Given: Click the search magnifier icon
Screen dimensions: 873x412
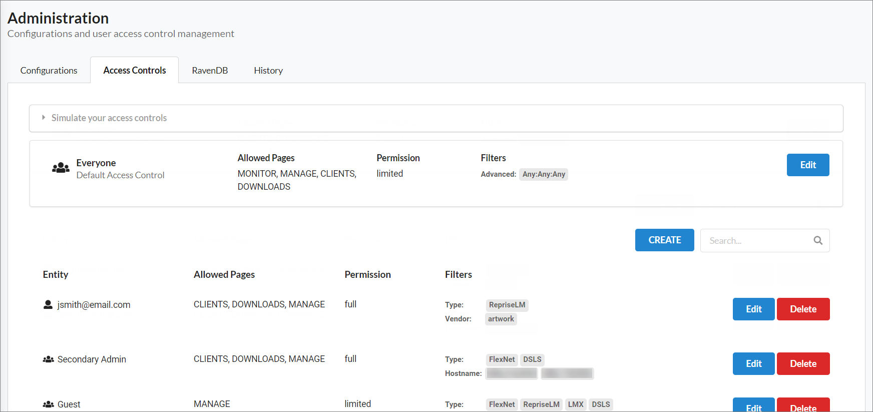Looking at the screenshot, I should (818, 241).
